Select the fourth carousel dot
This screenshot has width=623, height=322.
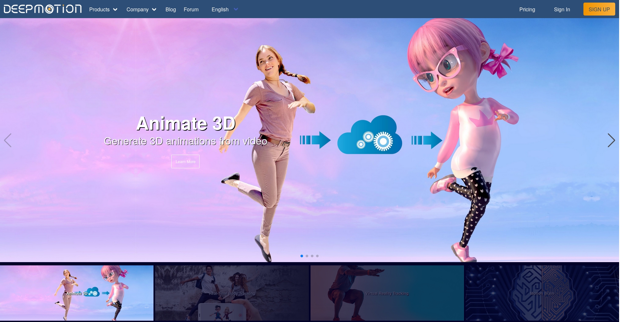(x=317, y=256)
